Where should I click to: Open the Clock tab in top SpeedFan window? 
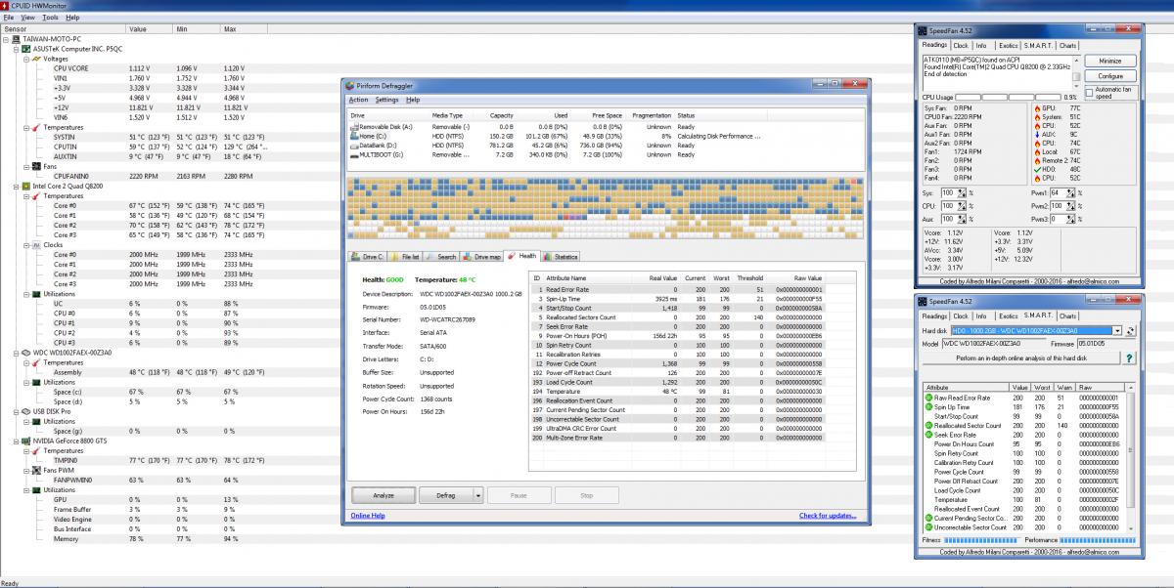(961, 45)
